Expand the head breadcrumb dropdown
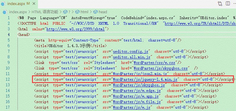Viewport: 236px width, 111px height. 103,12
